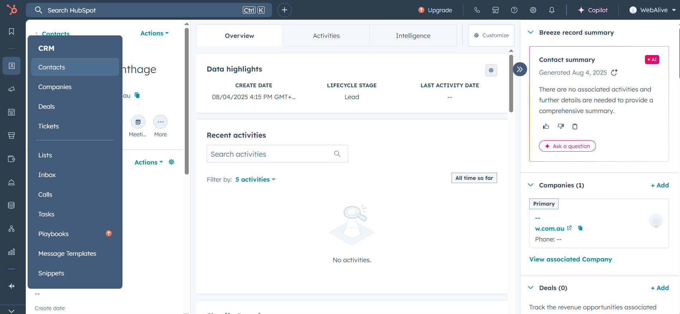The width and height of the screenshot is (680, 314).
Task: Collapse the right sidebar with double-arrow button
Action: pyautogui.click(x=520, y=69)
